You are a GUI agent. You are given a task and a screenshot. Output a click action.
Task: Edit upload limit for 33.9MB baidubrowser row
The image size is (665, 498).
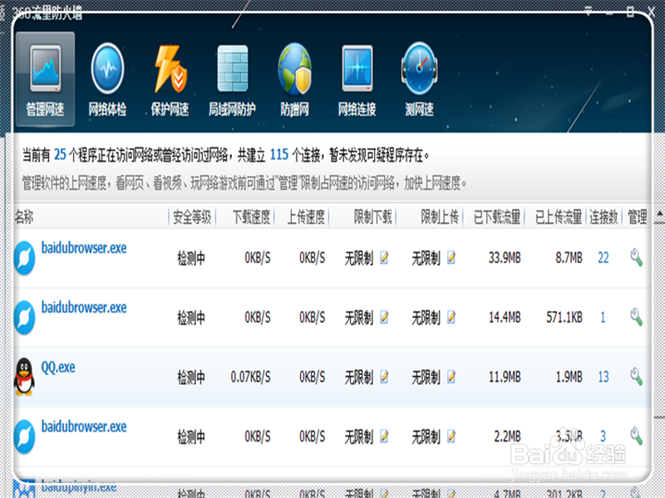click(x=451, y=257)
